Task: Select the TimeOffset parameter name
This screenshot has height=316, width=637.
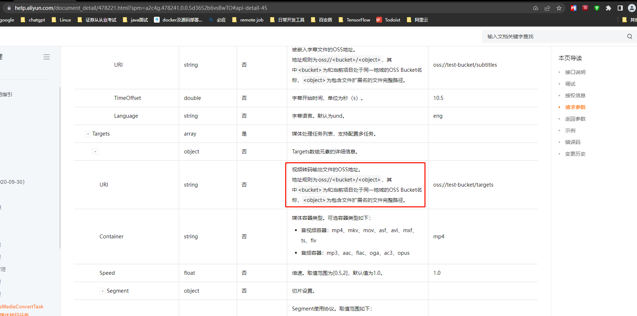Action: pyautogui.click(x=127, y=98)
